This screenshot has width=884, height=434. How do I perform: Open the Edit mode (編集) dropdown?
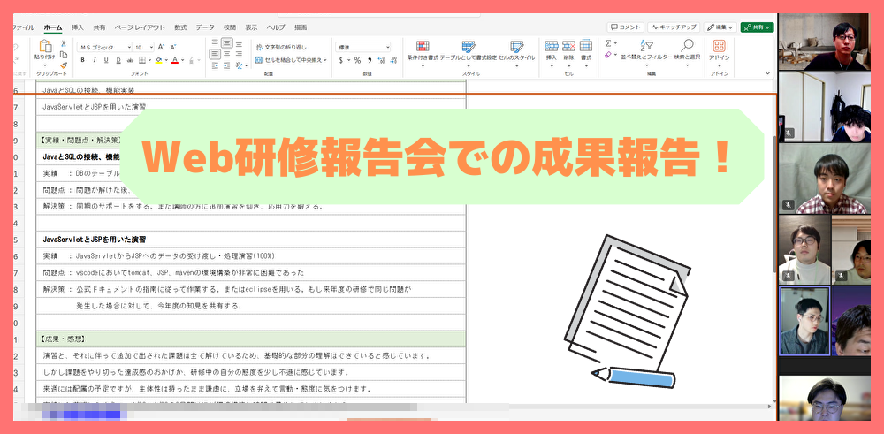[721, 27]
